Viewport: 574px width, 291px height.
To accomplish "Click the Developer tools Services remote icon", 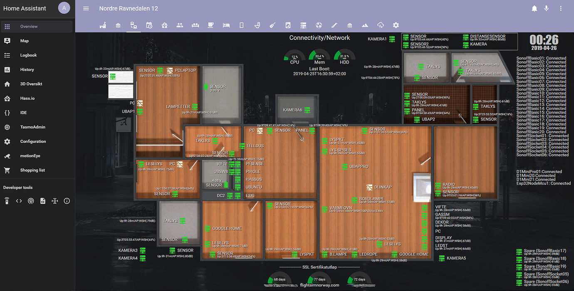I will (x=7, y=201).
